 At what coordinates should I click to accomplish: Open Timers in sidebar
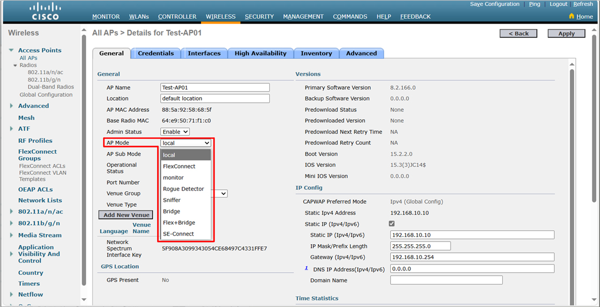tap(29, 283)
